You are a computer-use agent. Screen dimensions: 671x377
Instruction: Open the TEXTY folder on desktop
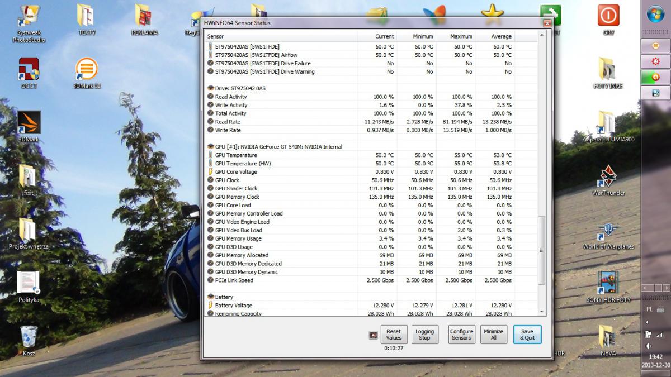coord(86,20)
